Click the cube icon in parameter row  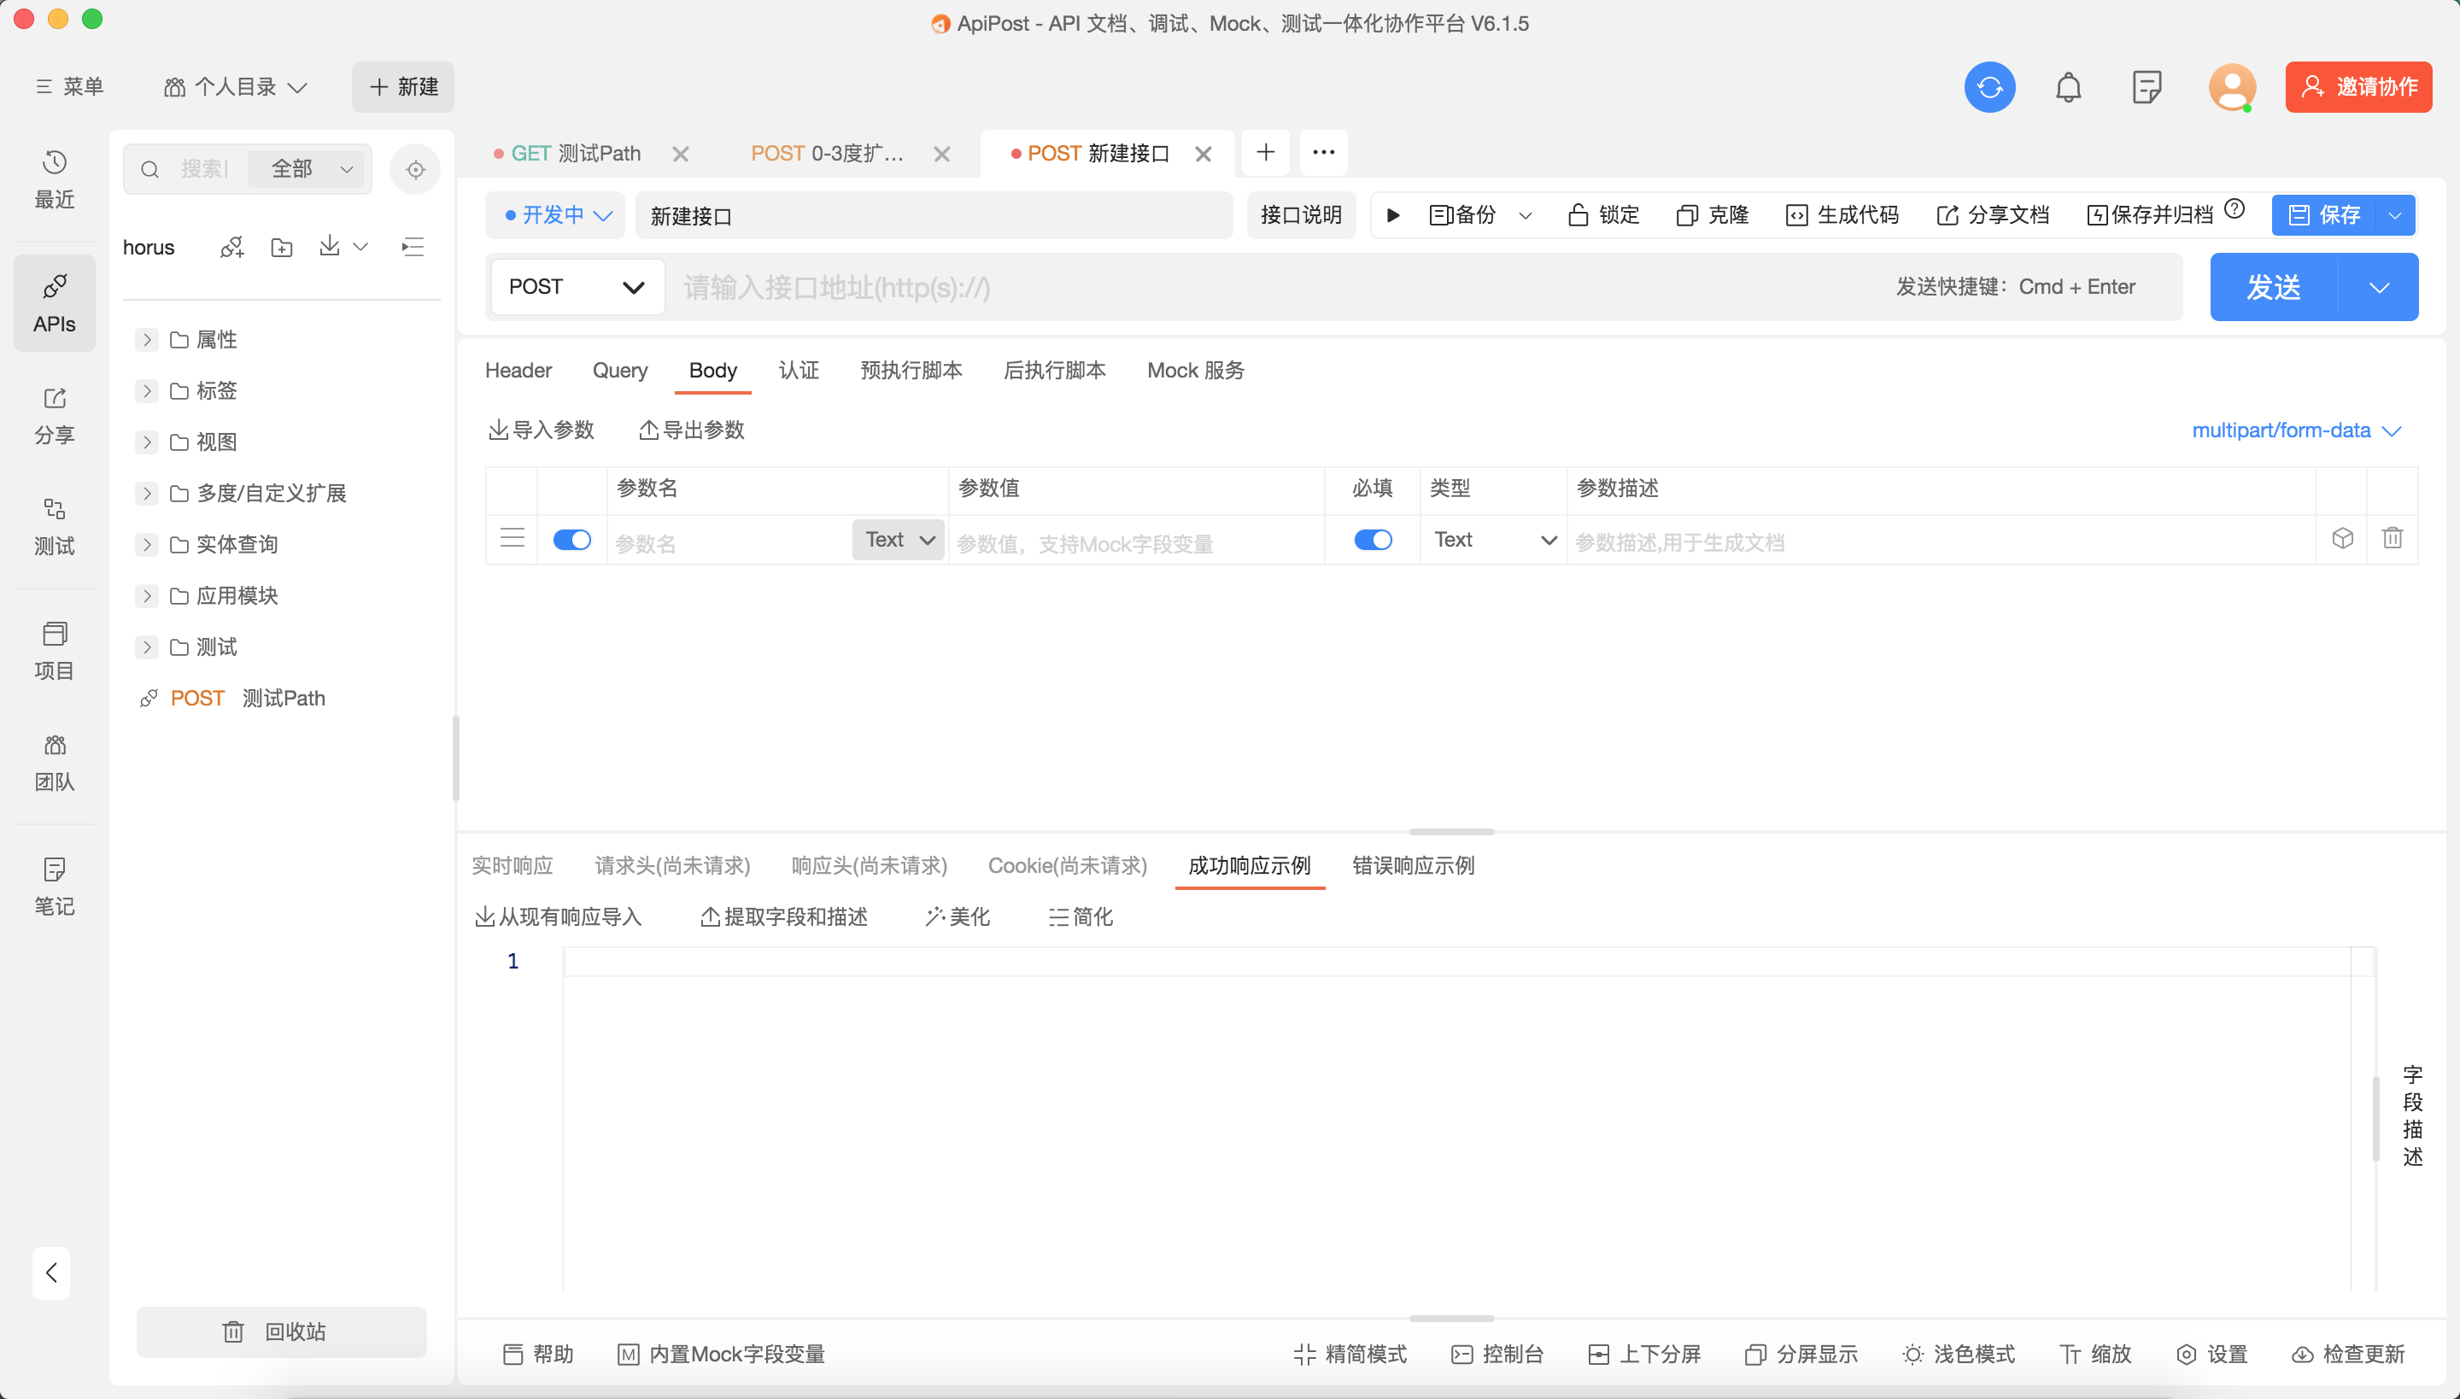(x=2342, y=538)
